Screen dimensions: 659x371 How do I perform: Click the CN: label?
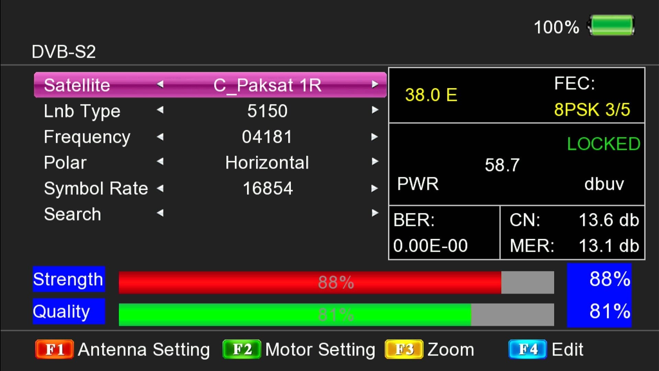(525, 220)
